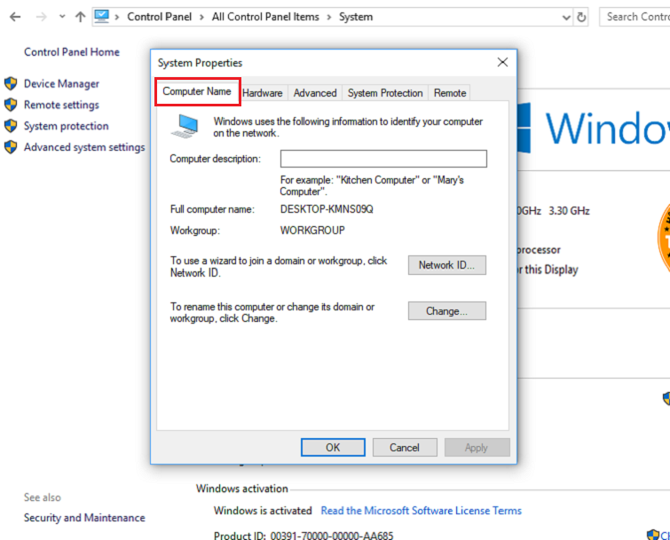Expand the chevron after Control Panel breadcrumb
Screen dimensions: 670x540
point(202,17)
